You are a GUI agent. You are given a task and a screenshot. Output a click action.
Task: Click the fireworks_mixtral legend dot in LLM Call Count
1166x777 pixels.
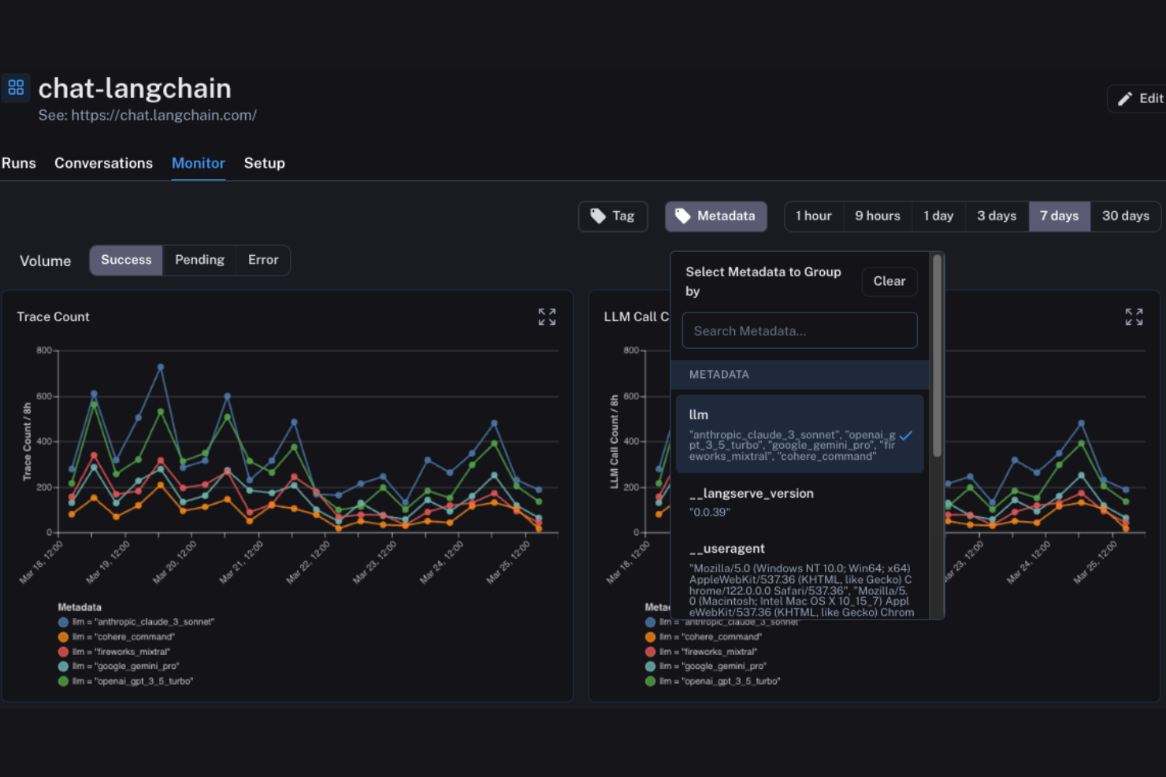pos(650,652)
